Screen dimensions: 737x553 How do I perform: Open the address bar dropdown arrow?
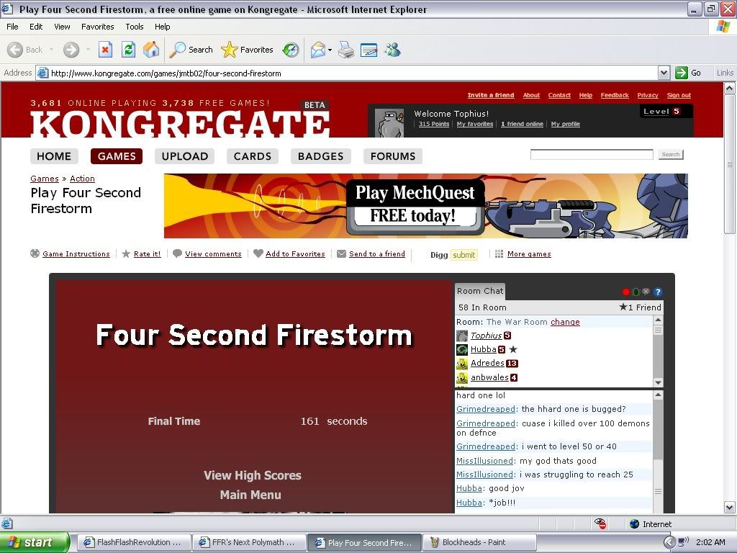pos(664,73)
